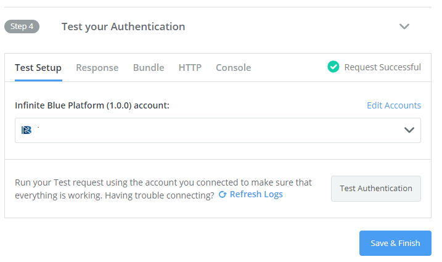This screenshot has width=442, height=262.
Task: Click the Infinite Blue Platform (1.0.0) account label
Action: tap(92, 105)
